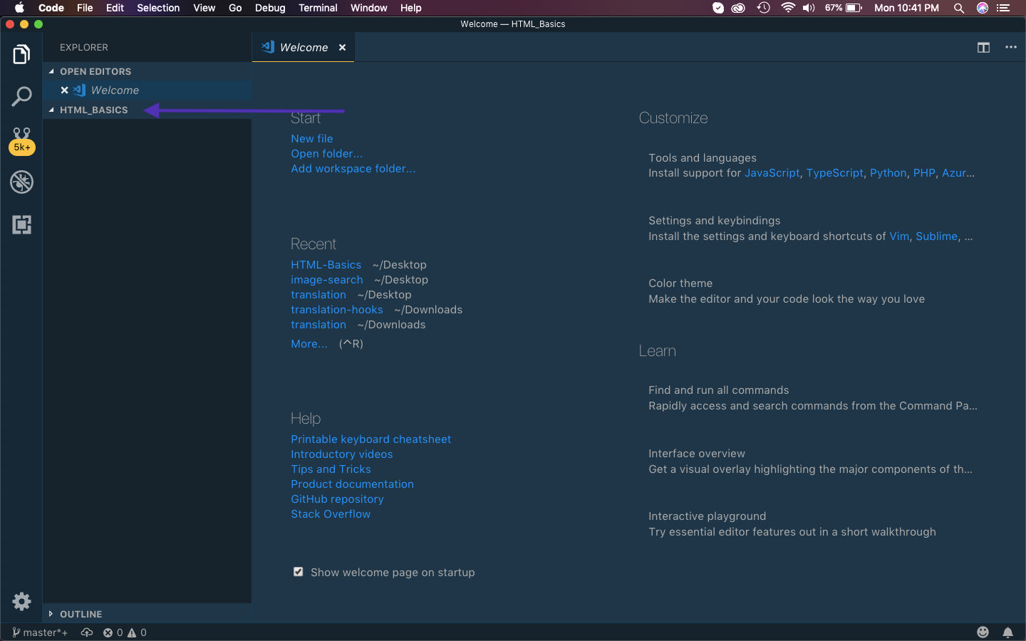Click the New file link

(x=312, y=139)
